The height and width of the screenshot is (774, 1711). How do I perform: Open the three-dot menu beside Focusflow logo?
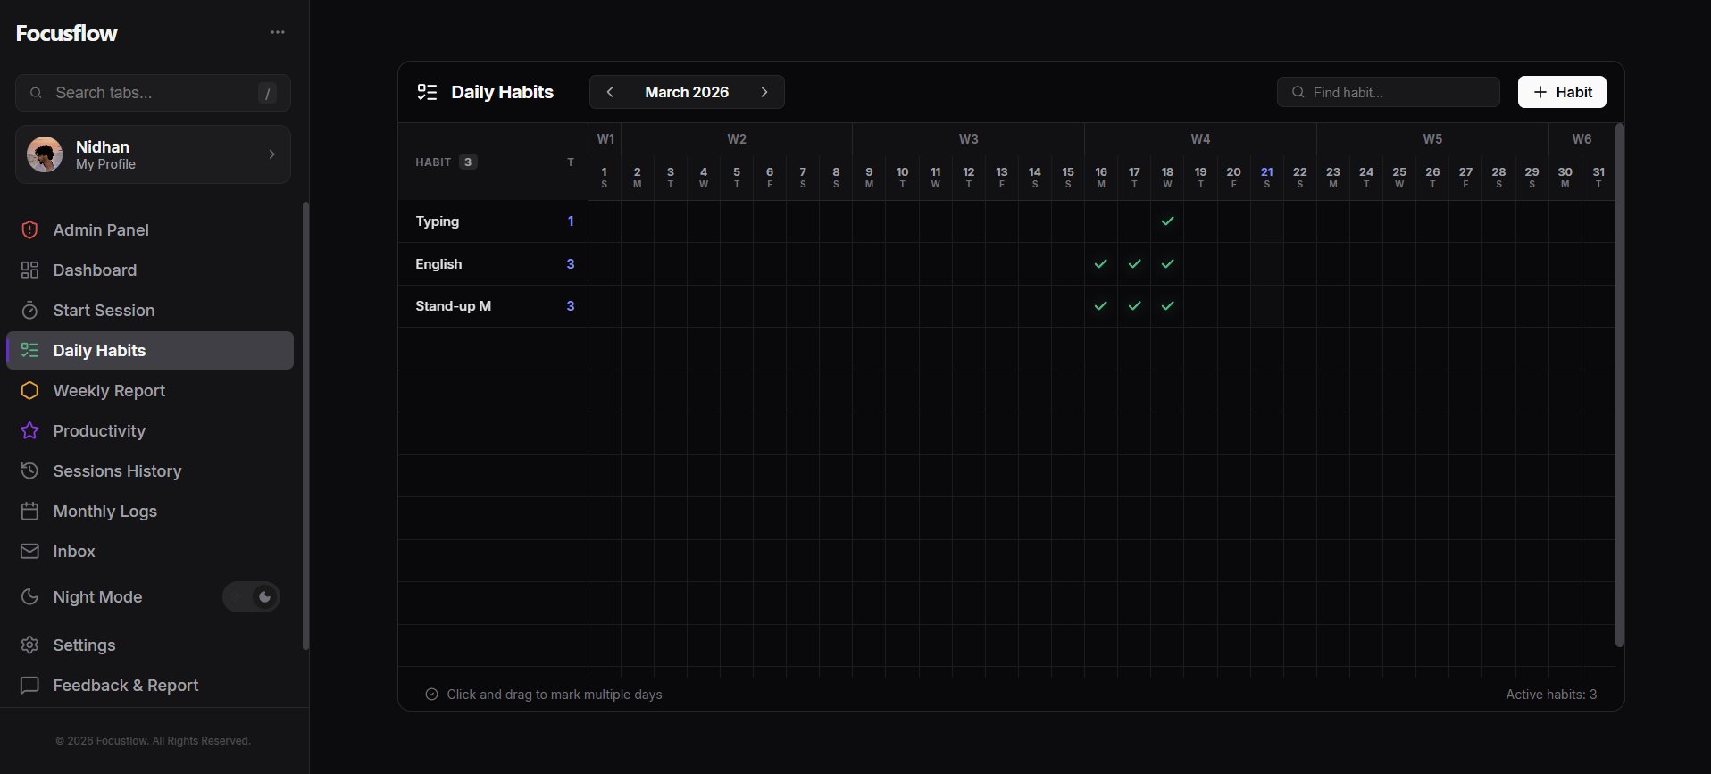pos(278,32)
